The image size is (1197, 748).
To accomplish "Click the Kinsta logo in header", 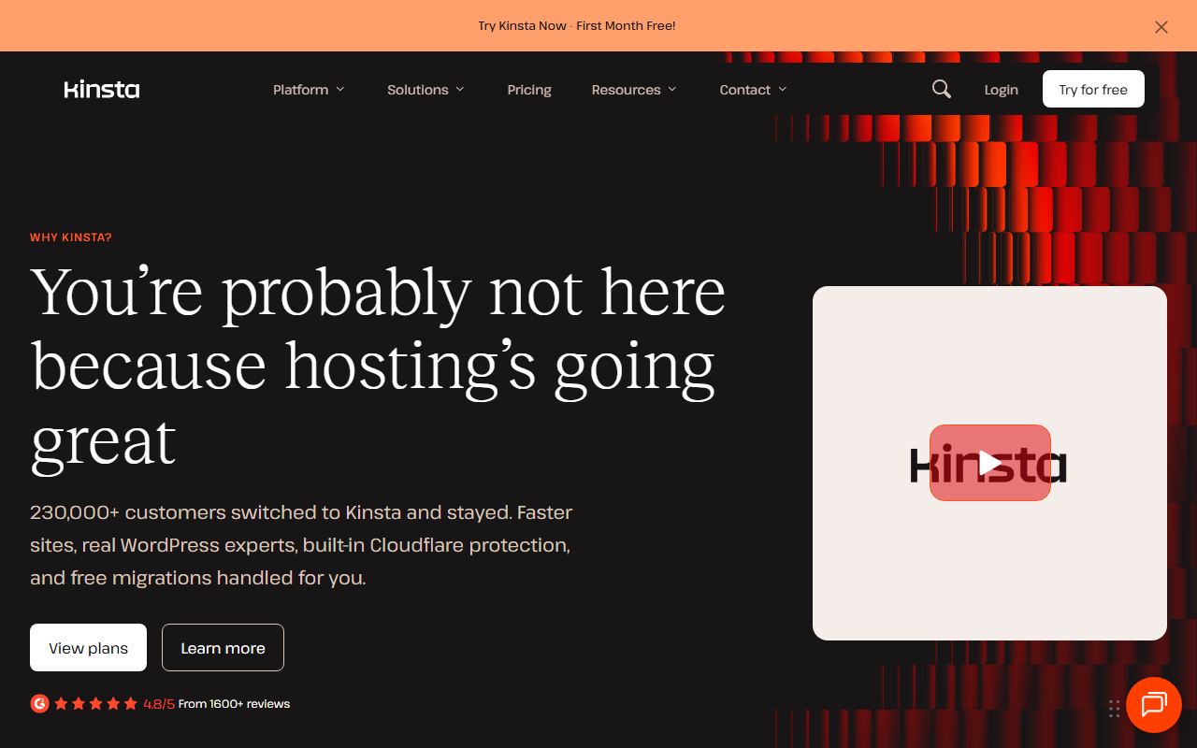I will pos(102,90).
